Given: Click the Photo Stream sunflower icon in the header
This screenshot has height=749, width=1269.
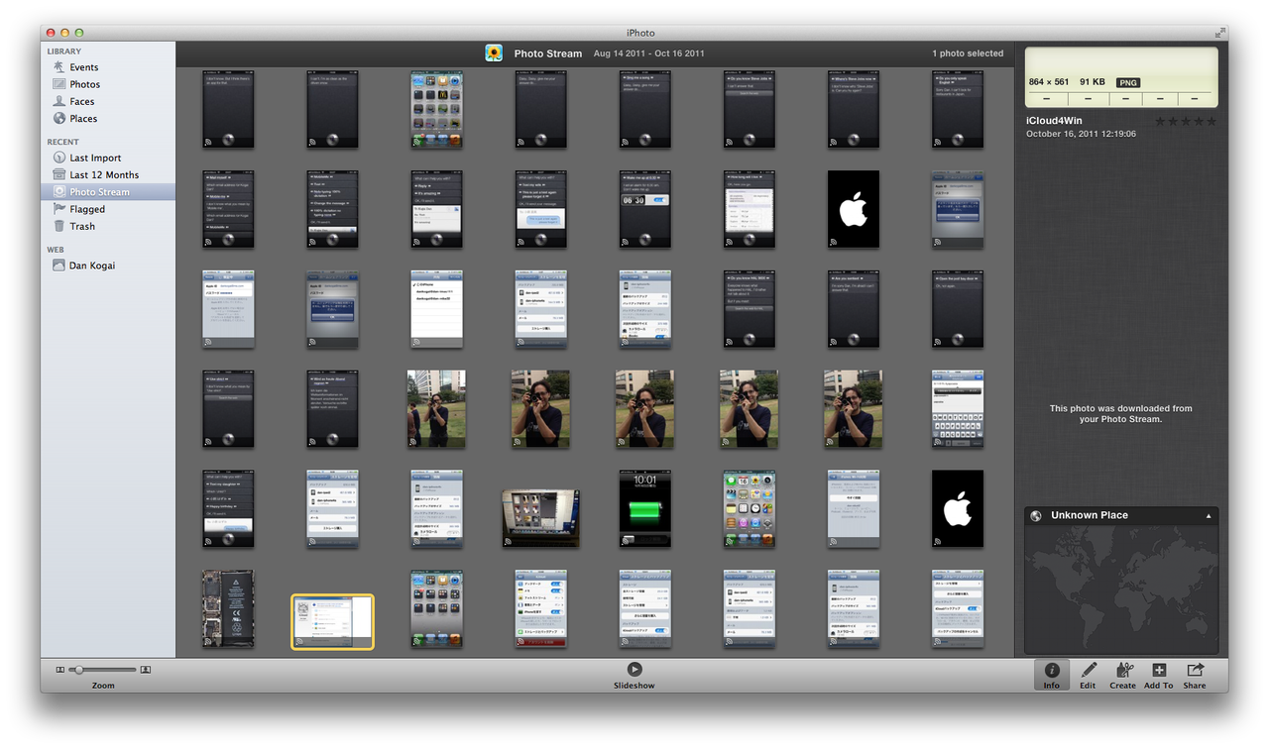Looking at the screenshot, I should (494, 53).
